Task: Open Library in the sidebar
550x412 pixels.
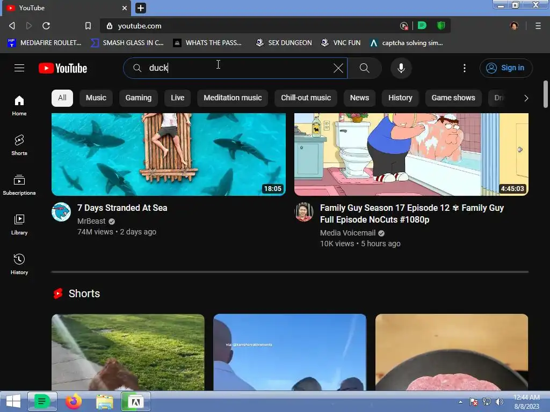Action: tap(19, 225)
